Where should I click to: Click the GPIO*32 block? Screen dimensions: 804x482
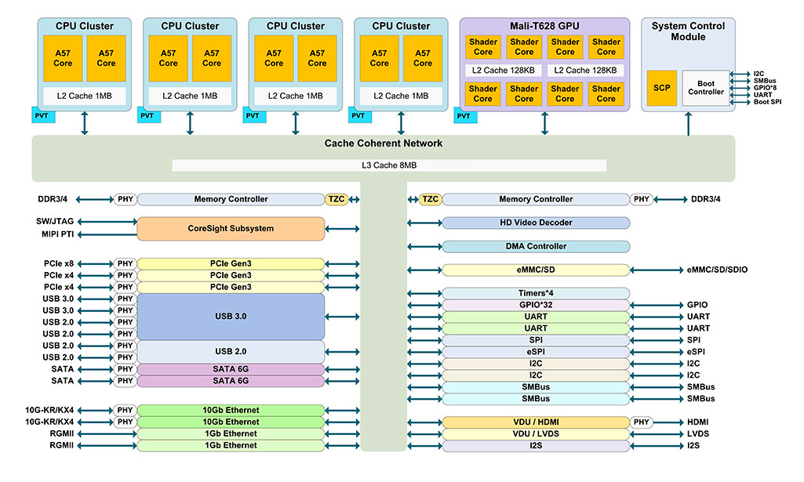click(536, 306)
